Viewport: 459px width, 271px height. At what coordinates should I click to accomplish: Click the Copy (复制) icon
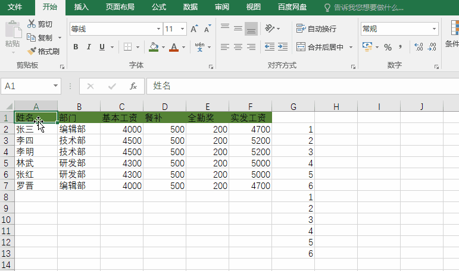click(31, 37)
